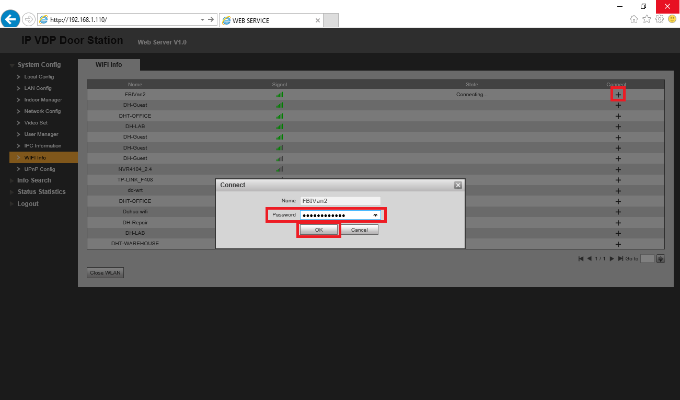680x400 pixels.
Task: Expand the Status Statistics section
Action: pyautogui.click(x=13, y=192)
